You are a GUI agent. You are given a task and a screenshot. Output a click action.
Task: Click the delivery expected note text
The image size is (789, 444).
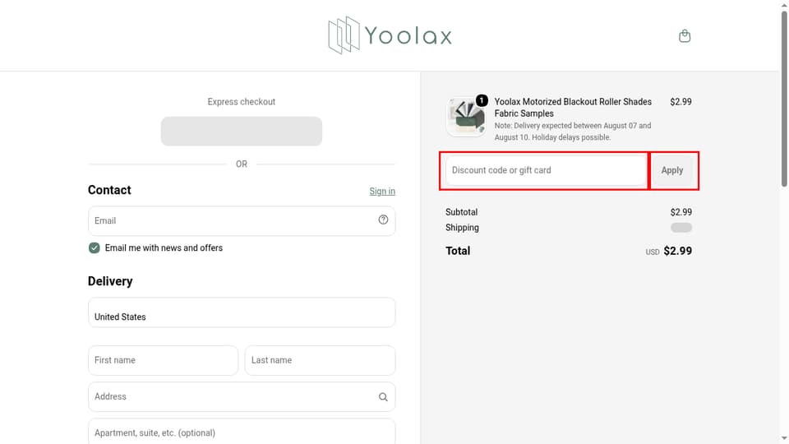click(x=573, y=132)
